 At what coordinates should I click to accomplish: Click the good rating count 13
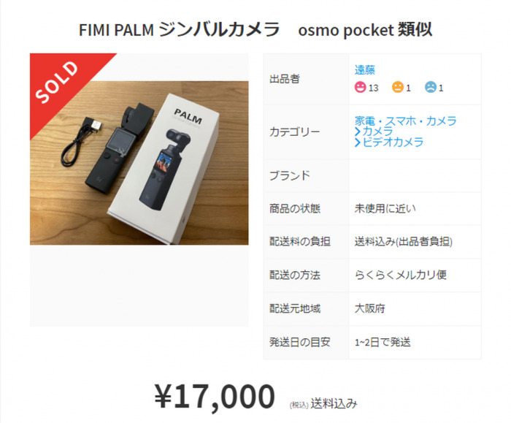pos(373,88)
